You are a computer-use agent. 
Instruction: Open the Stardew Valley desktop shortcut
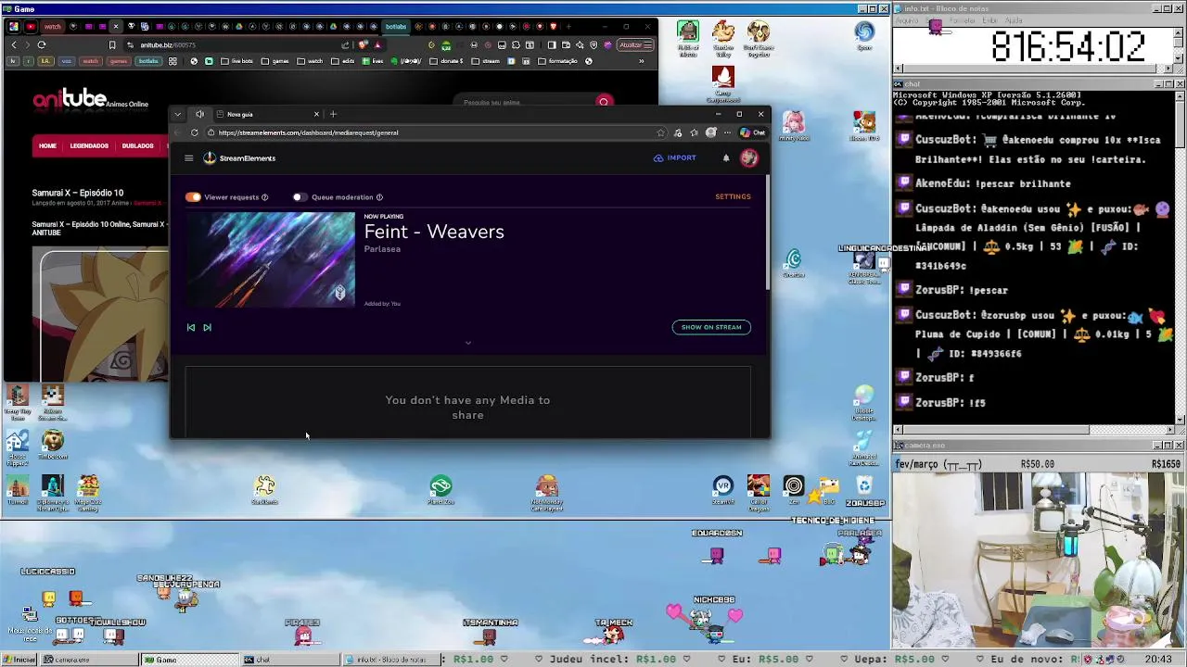tap(723, 39)
